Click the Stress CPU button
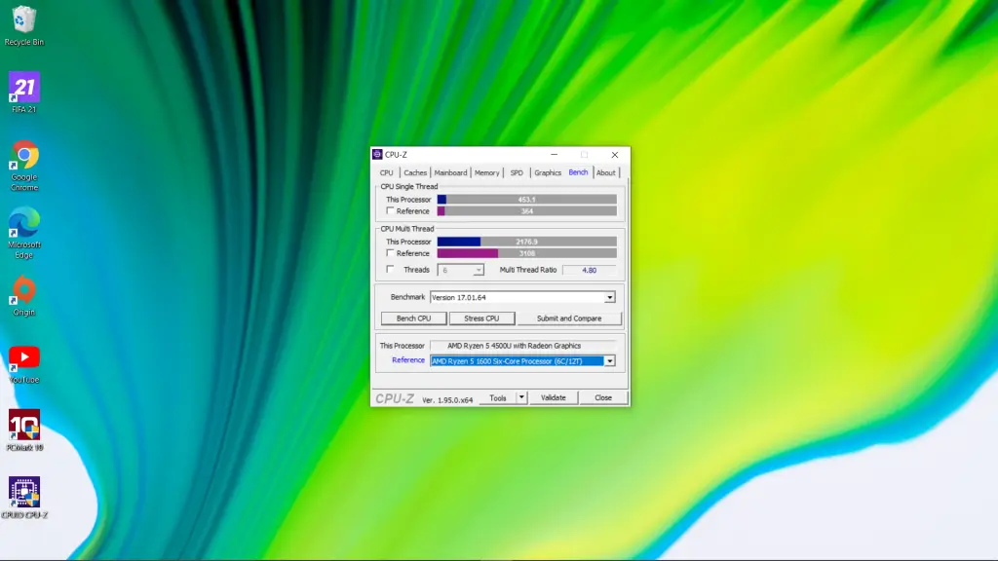Screen dimensions: 998x561 481,318
